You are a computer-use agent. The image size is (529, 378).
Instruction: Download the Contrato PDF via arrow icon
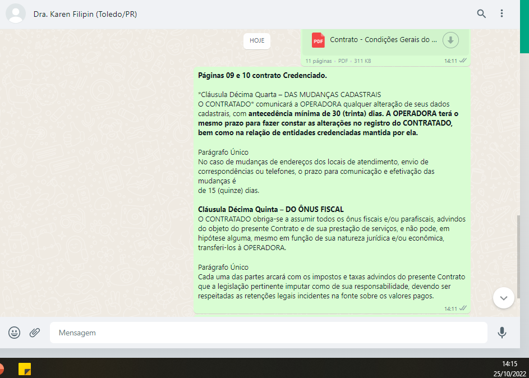click(450, 40)
